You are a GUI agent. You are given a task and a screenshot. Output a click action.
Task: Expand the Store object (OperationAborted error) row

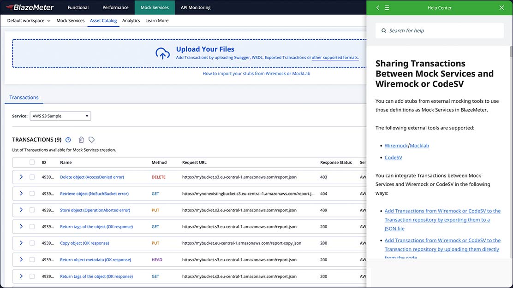[21, 210]
